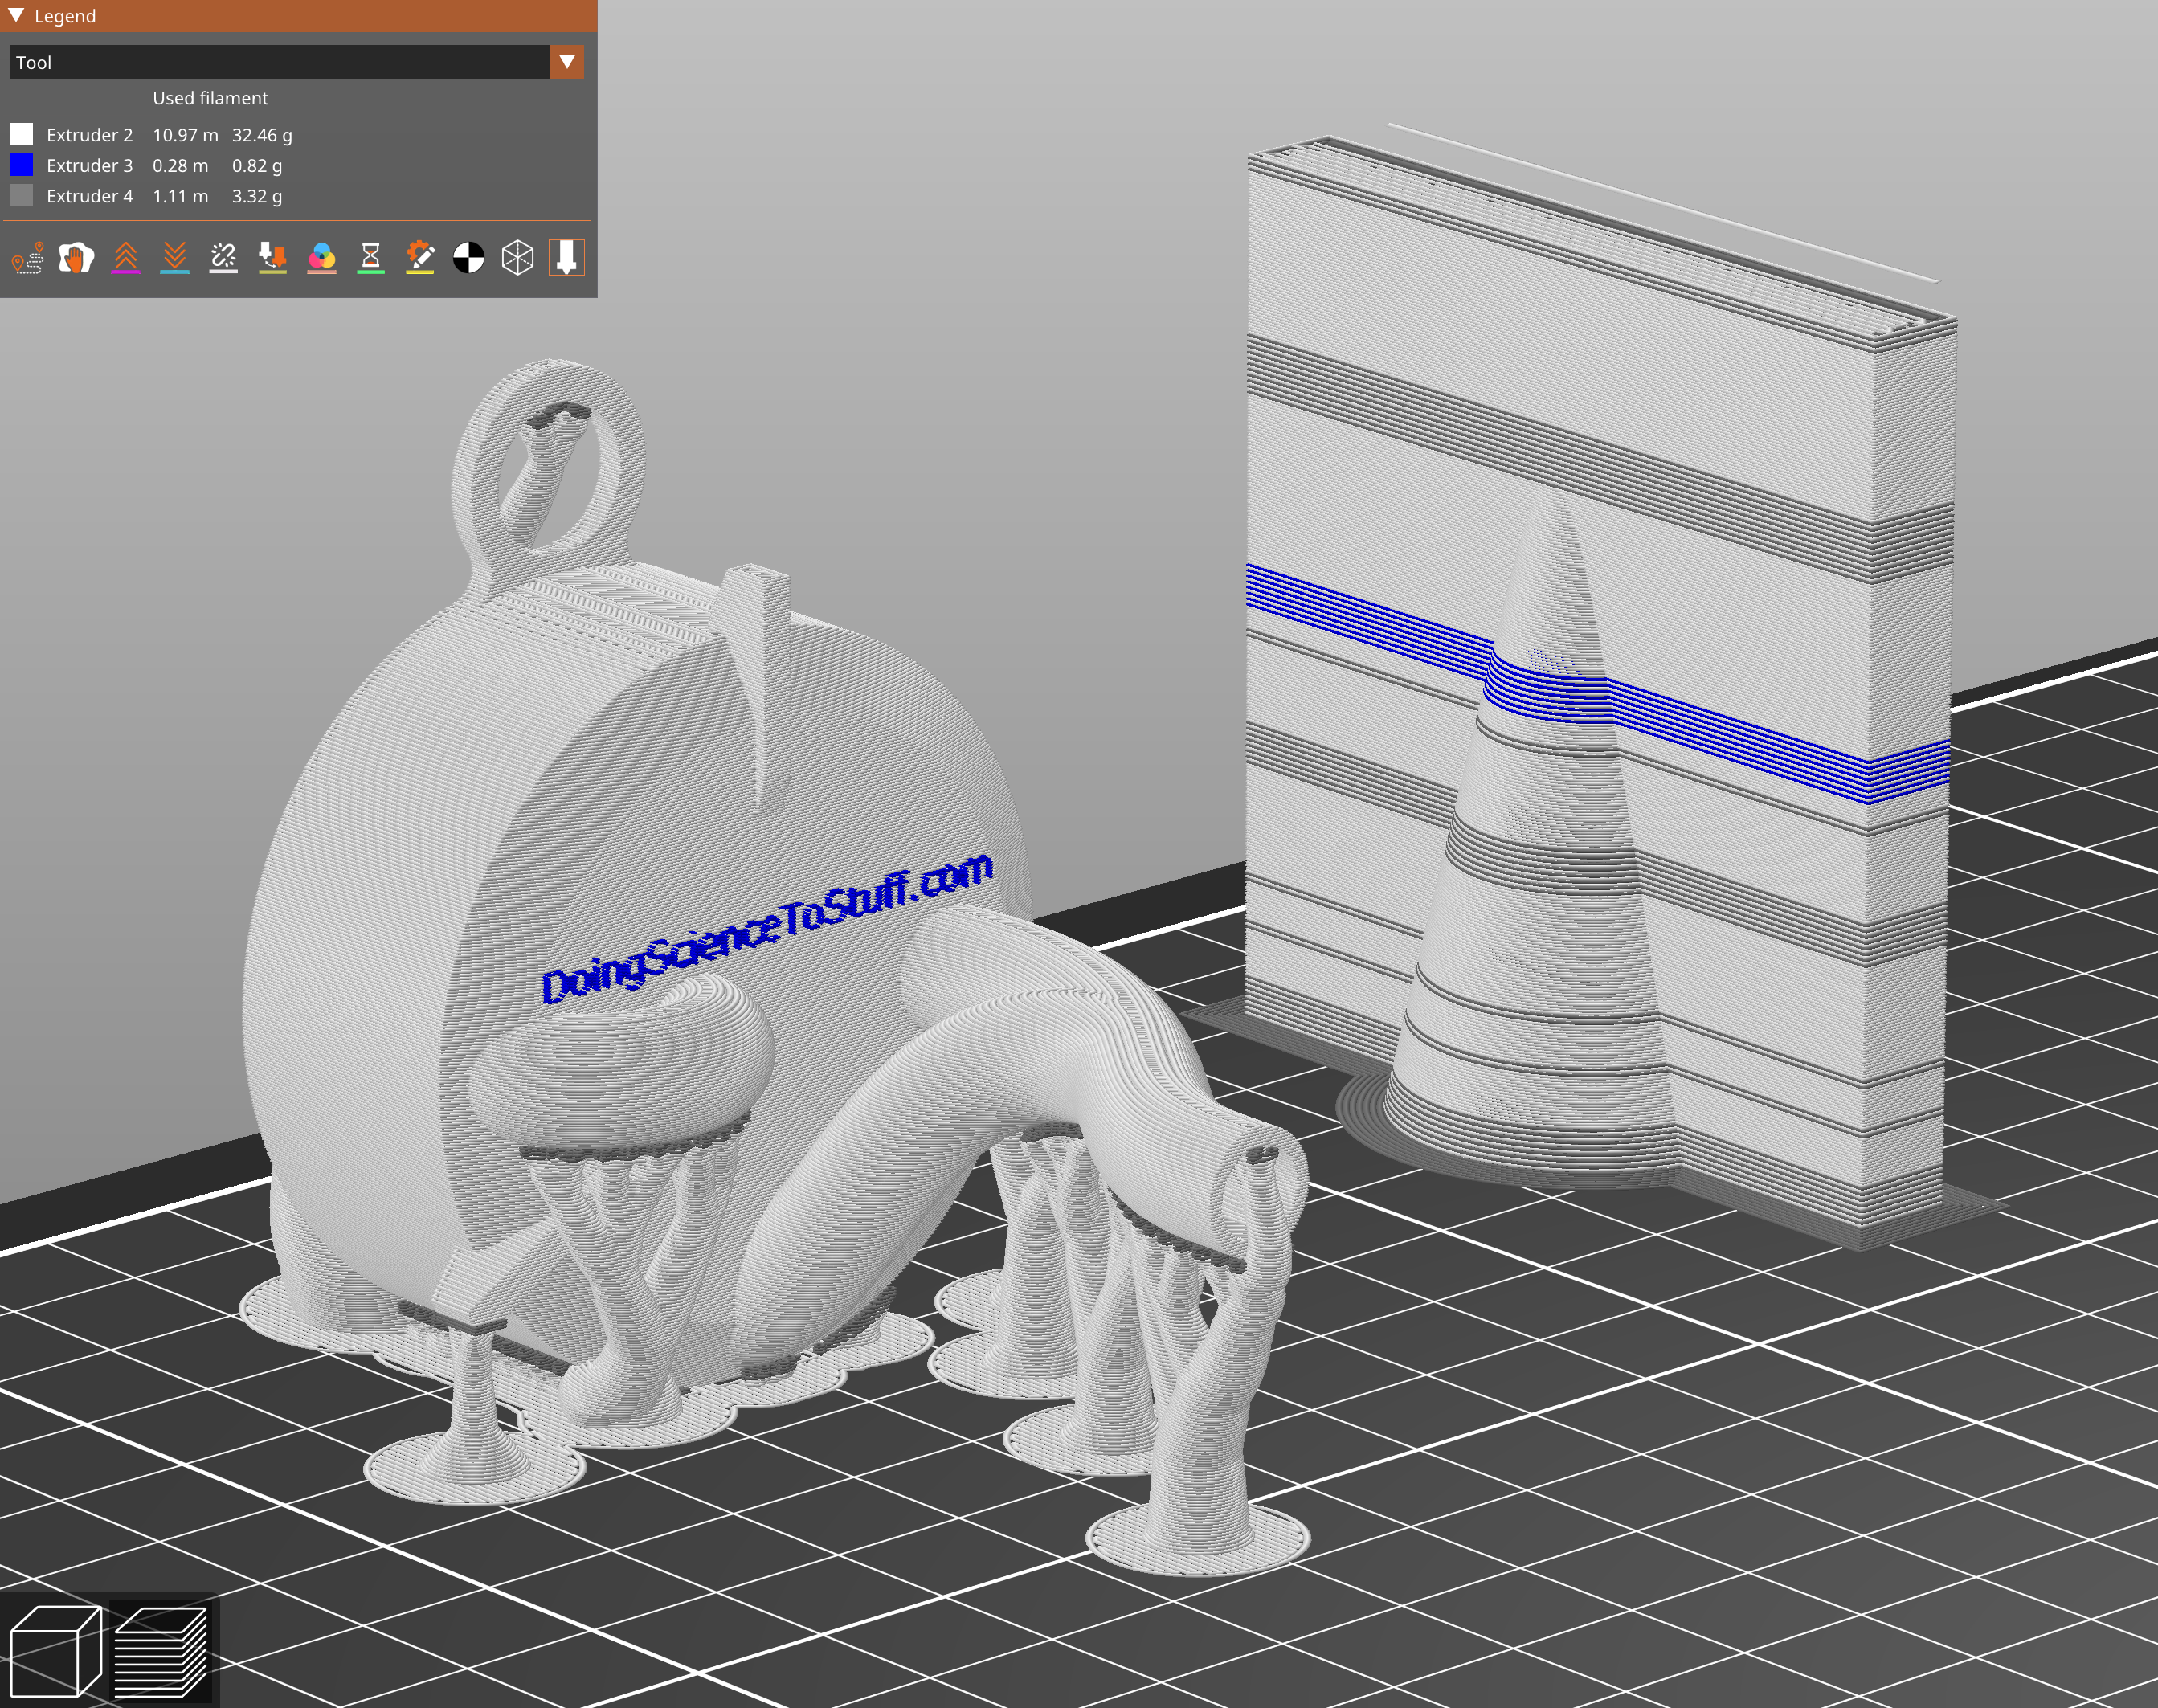
Task: Toggle retractions upward chevrons icon
Action: (125, 258)
